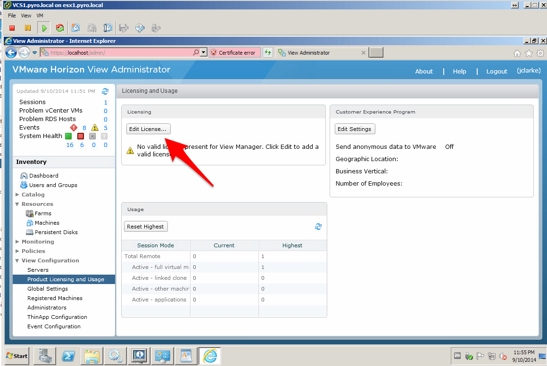The height and width of the screenshot is (366, 547).
Task: Click the Reset Highest button
Action: 145,227
